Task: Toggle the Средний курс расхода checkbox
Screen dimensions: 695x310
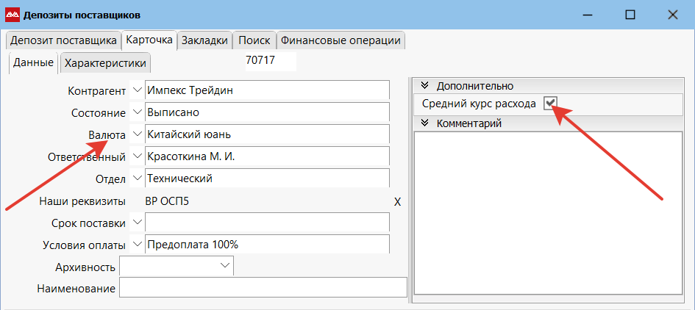Action: 550,104
